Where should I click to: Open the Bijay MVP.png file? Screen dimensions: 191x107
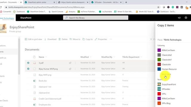[x=45, y=75]
